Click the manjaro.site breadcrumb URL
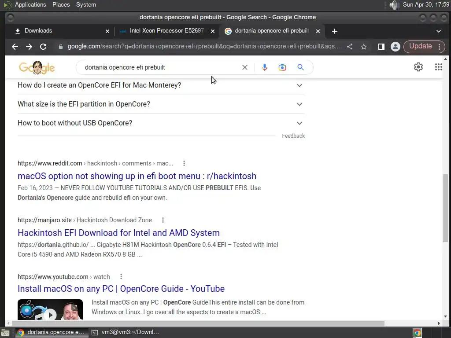Screen dimensions: 451x338 coord(85,220)
